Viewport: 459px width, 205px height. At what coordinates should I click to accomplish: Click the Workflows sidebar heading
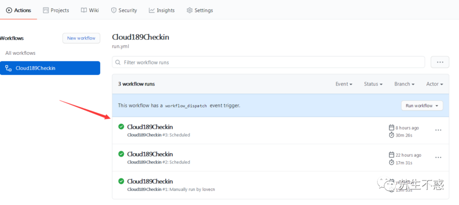tap(12, 38)
